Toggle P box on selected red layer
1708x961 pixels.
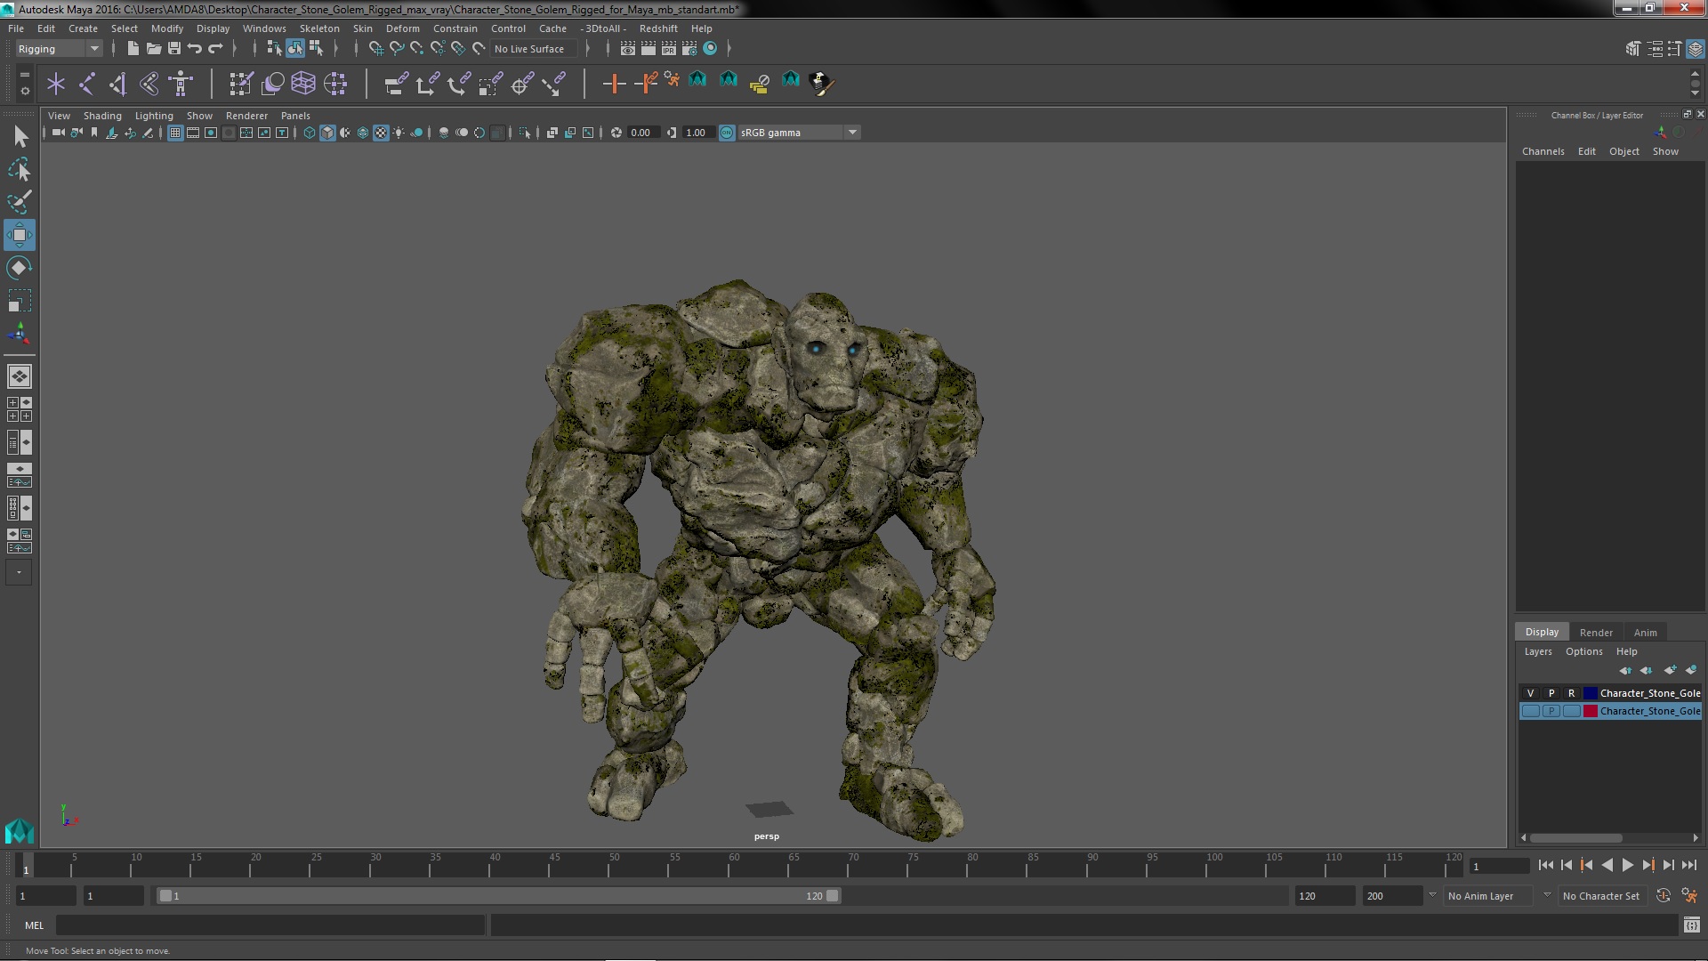point(1551,711)
